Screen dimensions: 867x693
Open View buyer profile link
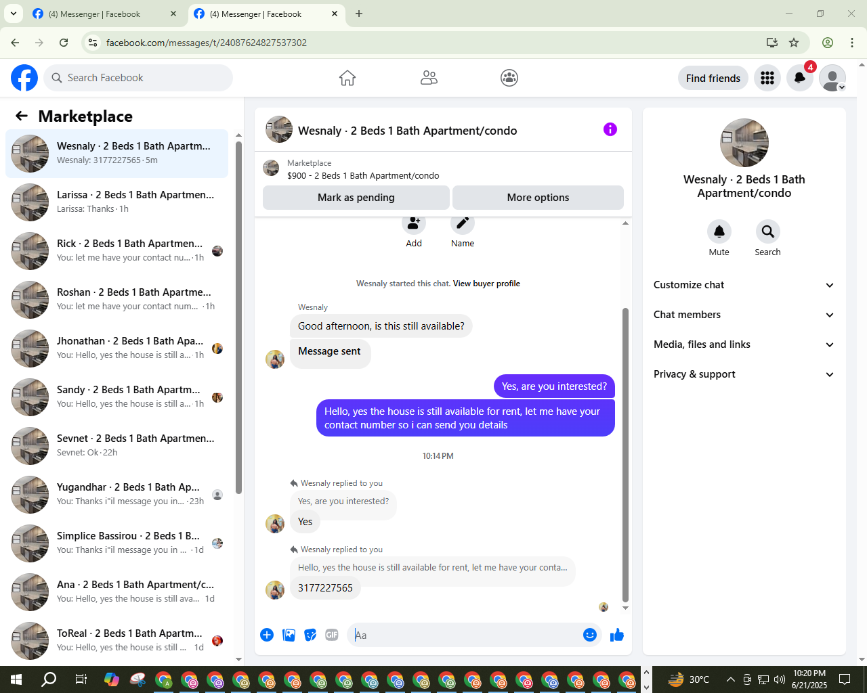point(486,284)
